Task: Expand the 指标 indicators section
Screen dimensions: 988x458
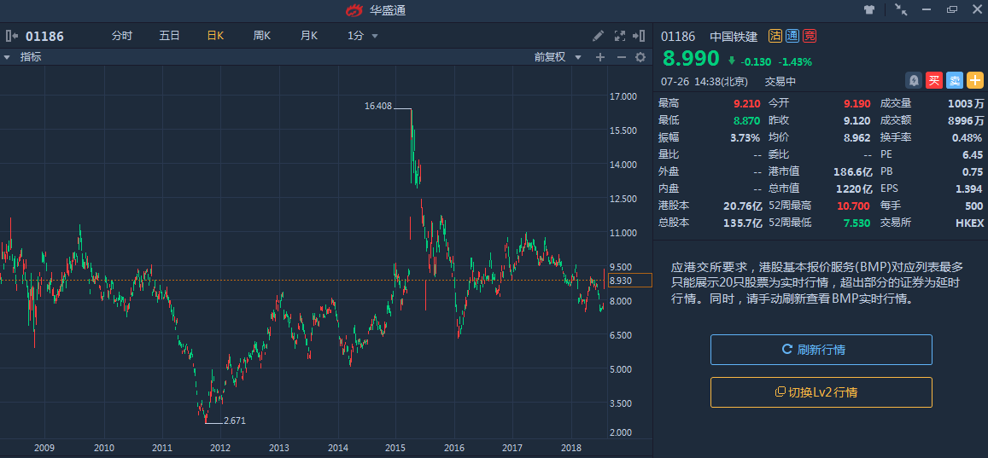Action: (7, 57)
